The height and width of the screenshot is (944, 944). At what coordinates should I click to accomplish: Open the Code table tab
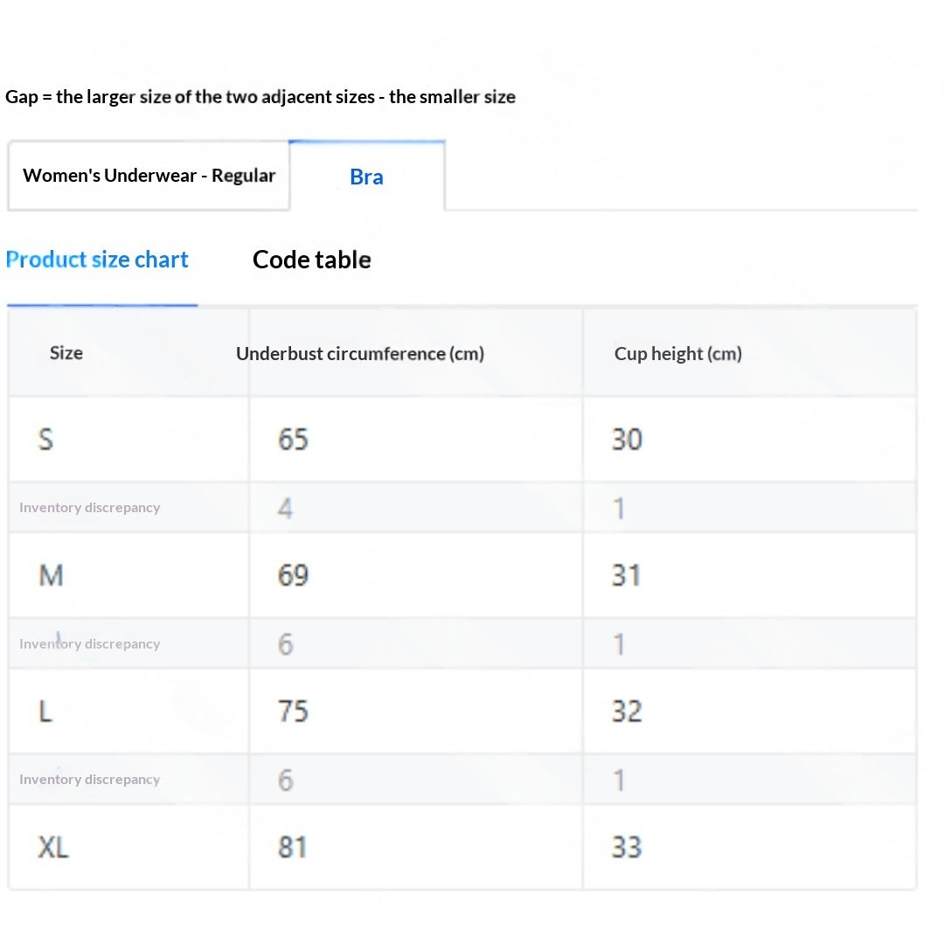[312, 260]
